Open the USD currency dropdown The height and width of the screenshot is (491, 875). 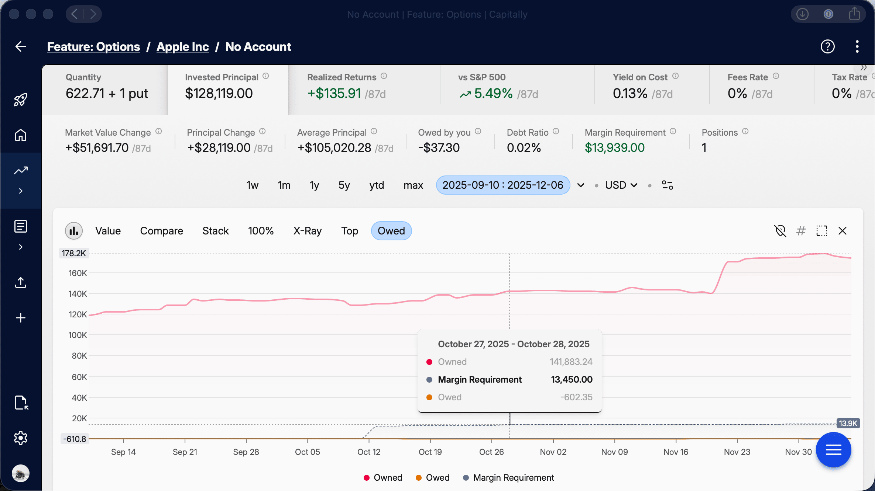[621, 185]
